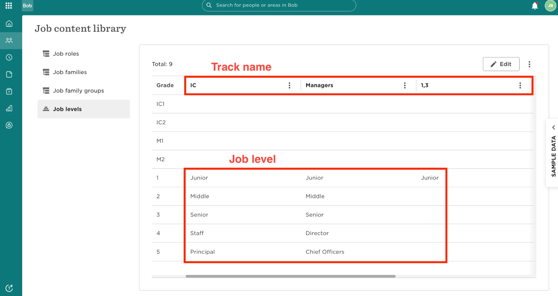Click the Principal job level cell
The width and height of the screenshot is (558, 296).
(x=203, y=252)
